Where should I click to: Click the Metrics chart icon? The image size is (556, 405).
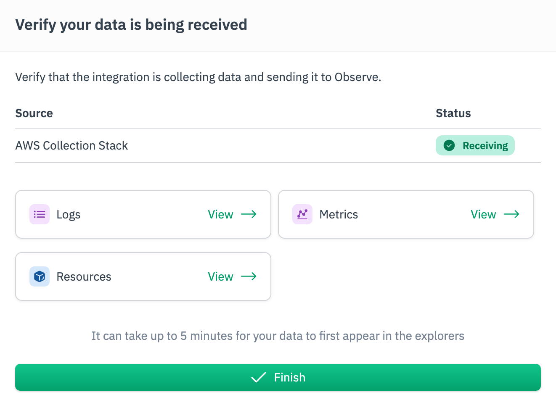[302, 214]
